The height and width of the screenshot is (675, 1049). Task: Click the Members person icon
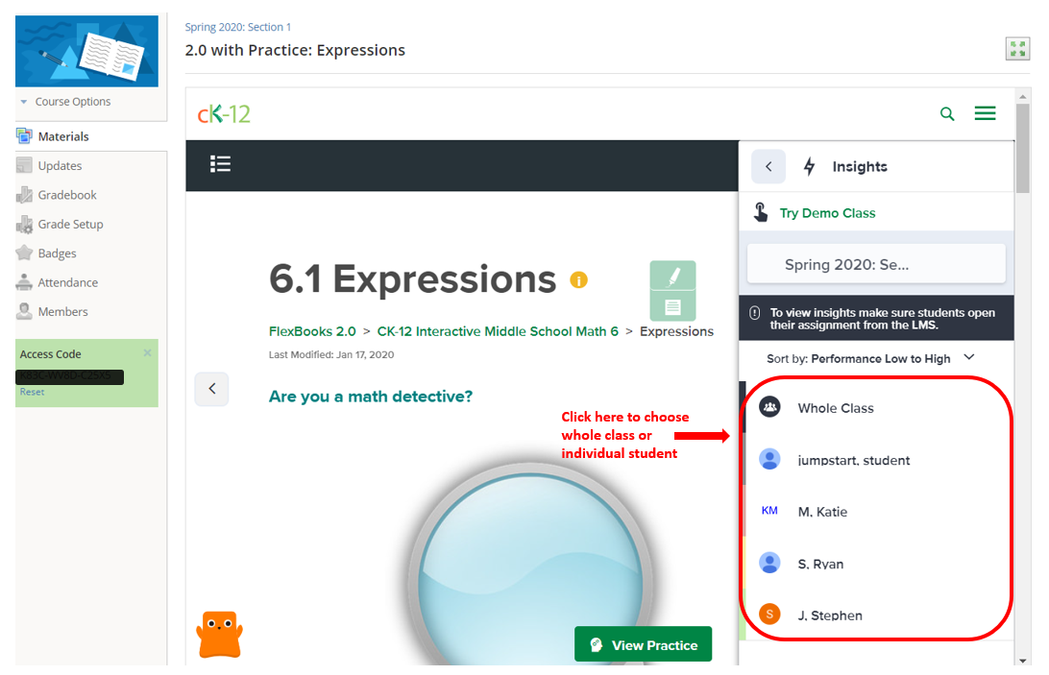tap(24, 311)
